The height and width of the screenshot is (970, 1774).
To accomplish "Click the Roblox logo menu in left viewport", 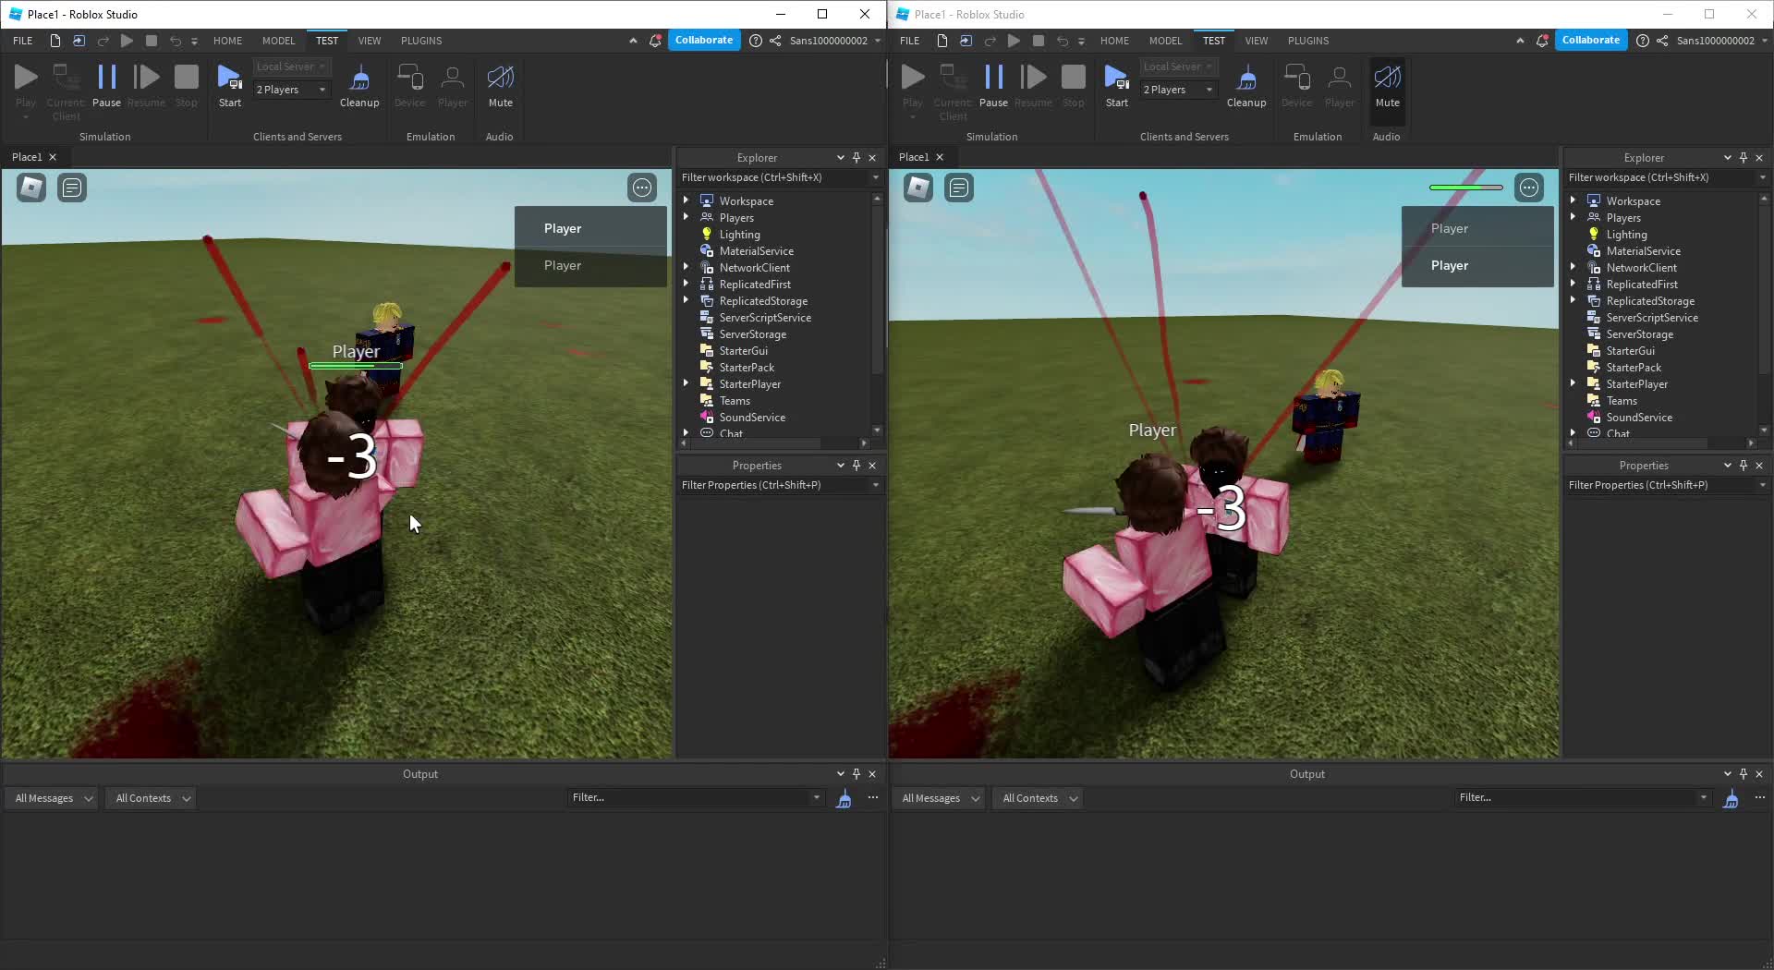I will pos(31,188).
